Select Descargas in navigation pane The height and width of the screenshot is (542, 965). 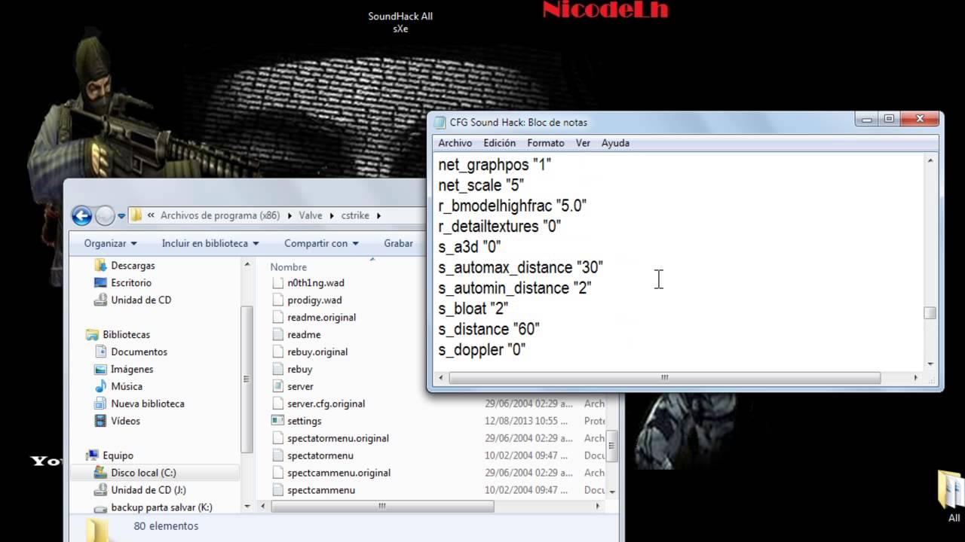[x=133, y=265]
